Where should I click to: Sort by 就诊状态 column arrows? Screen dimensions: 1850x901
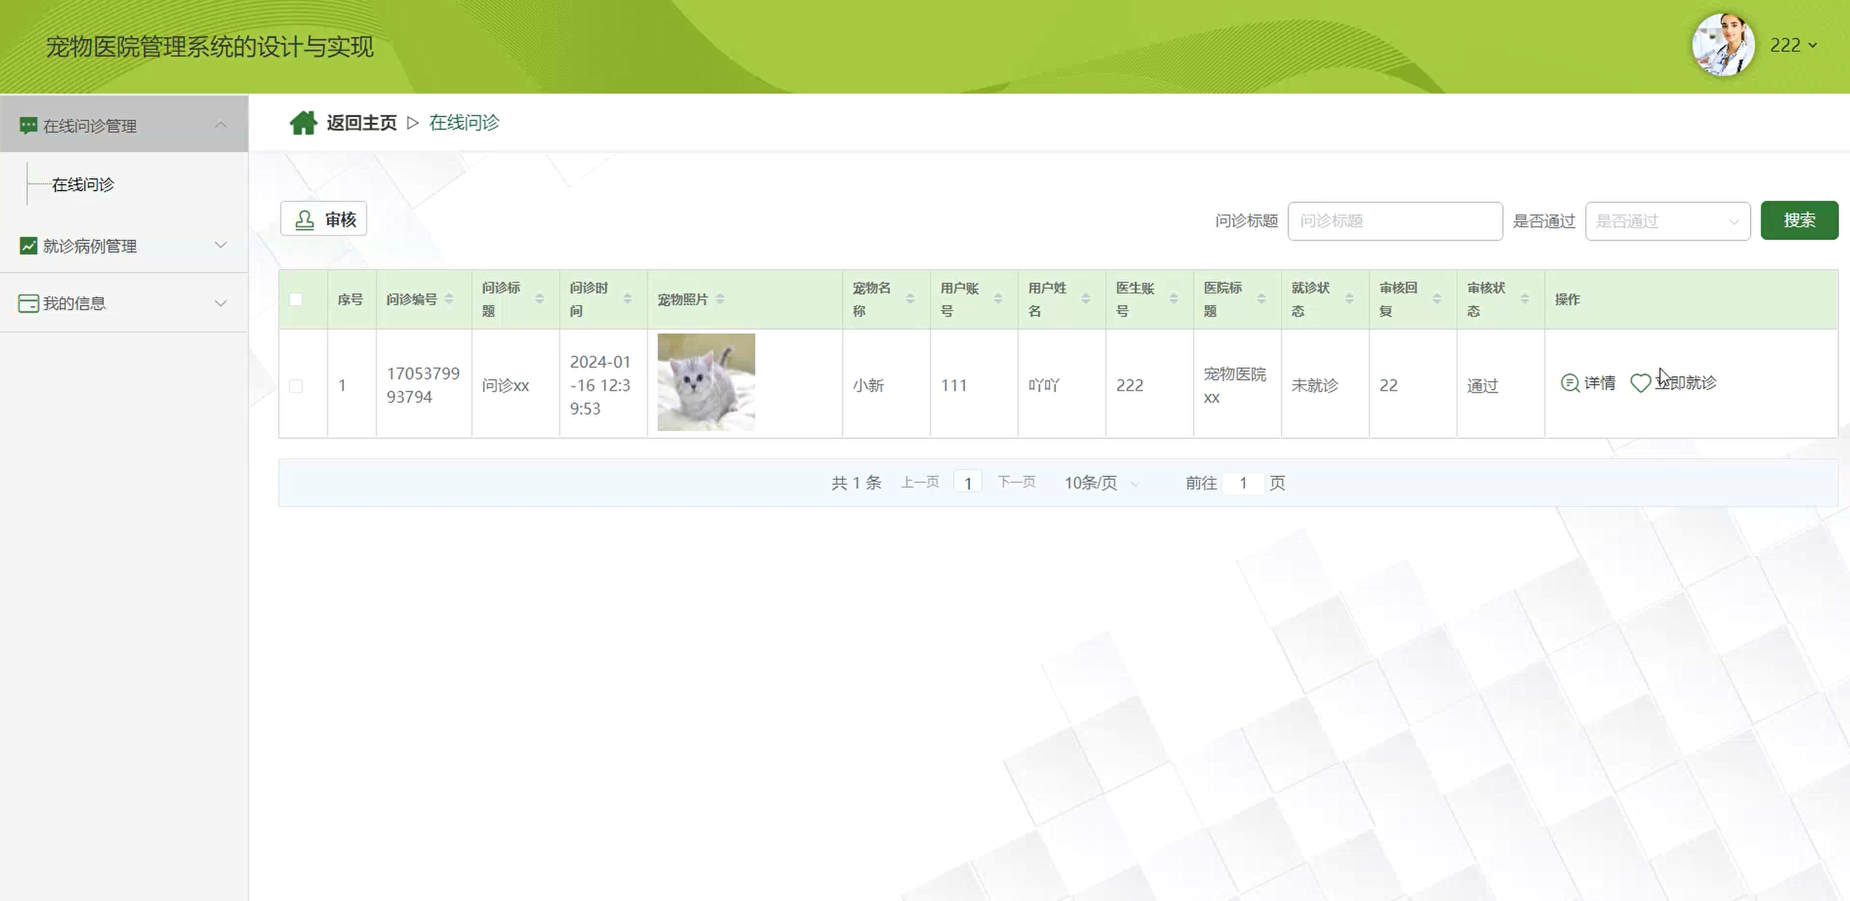tap(1349, 298)
